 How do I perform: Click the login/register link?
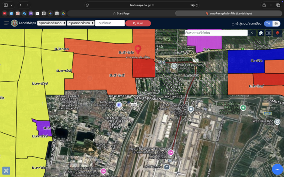tap(246, 24)
